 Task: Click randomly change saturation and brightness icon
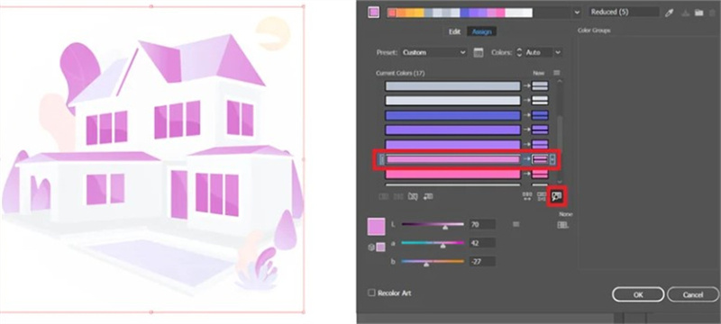point(542,197)
